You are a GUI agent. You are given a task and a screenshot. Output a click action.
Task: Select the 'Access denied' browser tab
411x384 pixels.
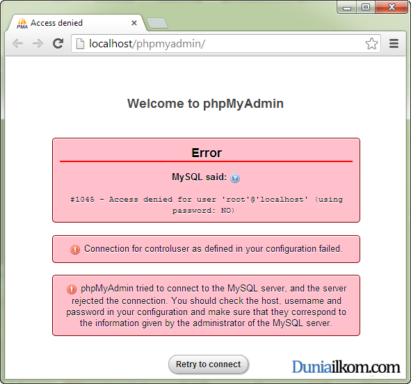(x=76, y=23)
